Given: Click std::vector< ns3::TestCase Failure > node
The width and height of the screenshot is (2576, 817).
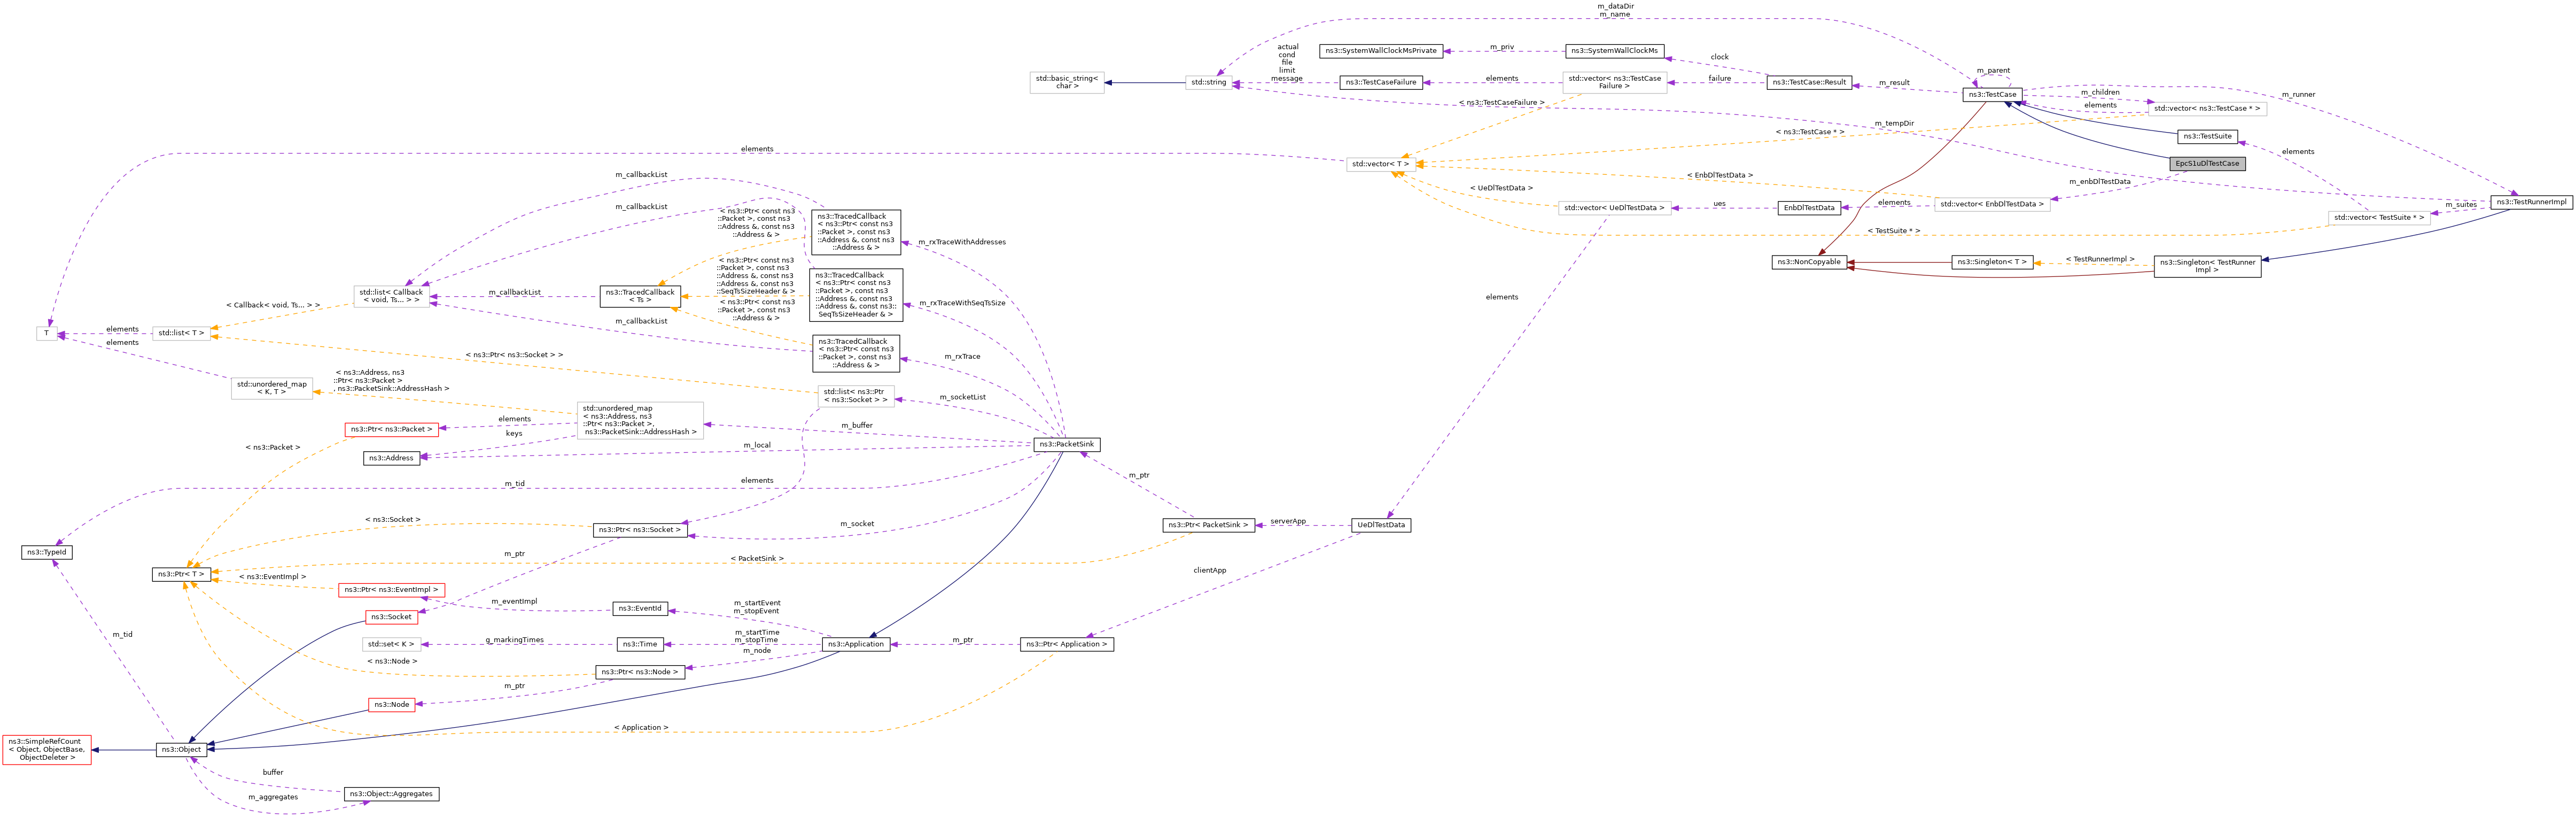Looking at the screenshot, I should tap(1614, 82).
